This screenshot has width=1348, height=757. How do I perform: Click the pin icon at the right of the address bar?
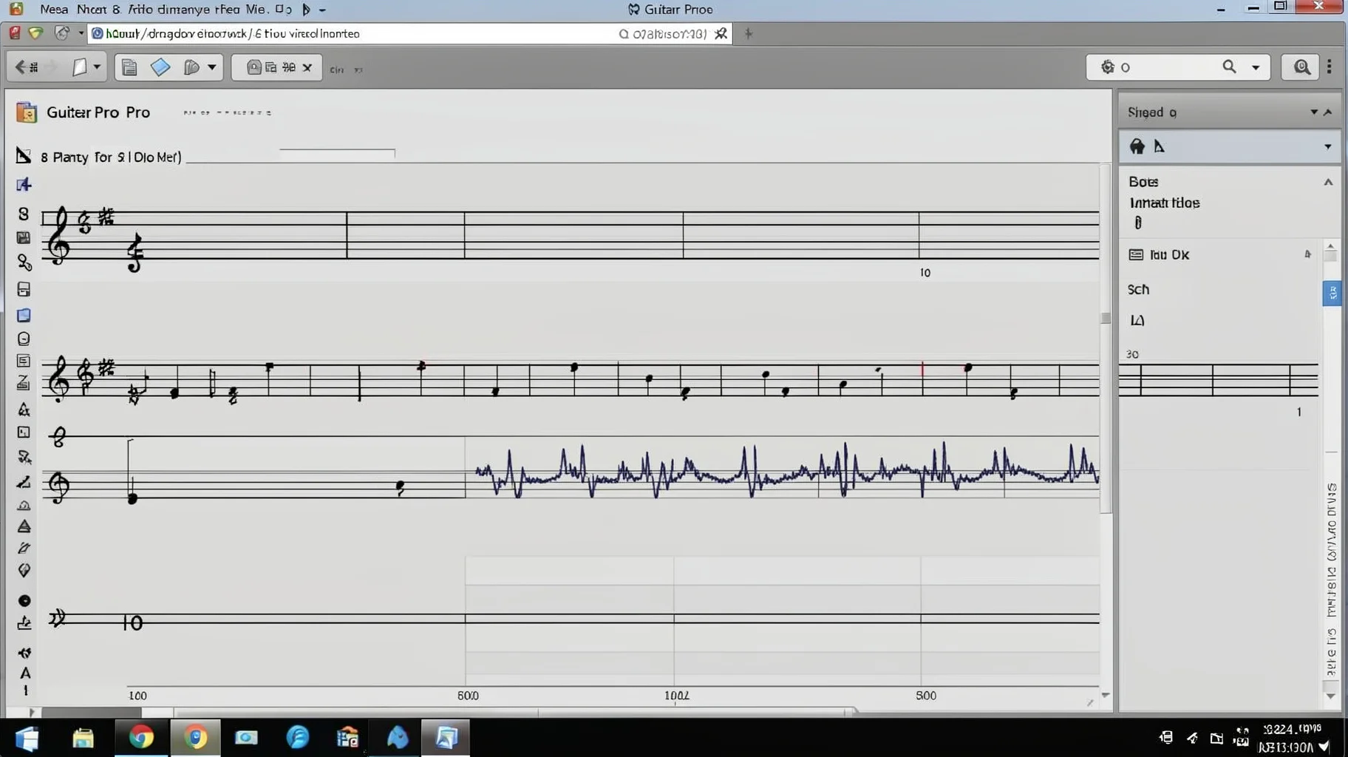pos(721,33)
